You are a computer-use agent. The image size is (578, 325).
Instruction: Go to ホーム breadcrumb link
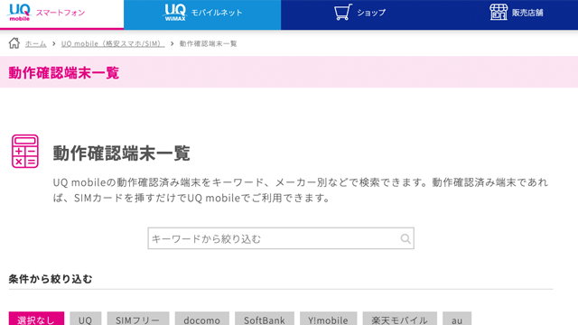(x=36, y=43)
